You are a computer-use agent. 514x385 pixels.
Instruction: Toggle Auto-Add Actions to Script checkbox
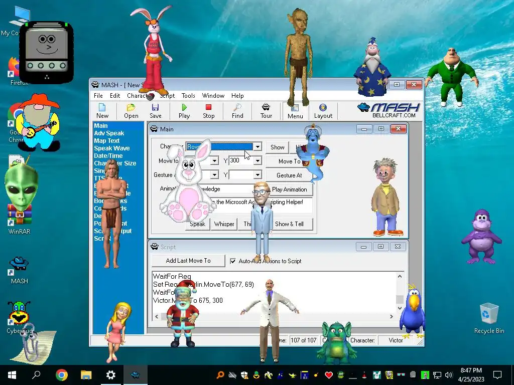coord(233,261)
